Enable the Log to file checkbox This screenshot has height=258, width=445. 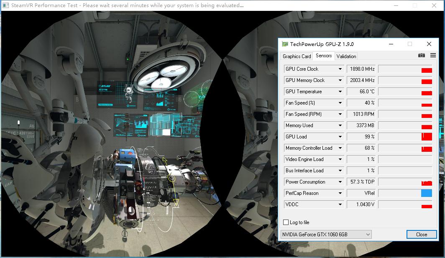pyautogui.click(x=286, y=222)
